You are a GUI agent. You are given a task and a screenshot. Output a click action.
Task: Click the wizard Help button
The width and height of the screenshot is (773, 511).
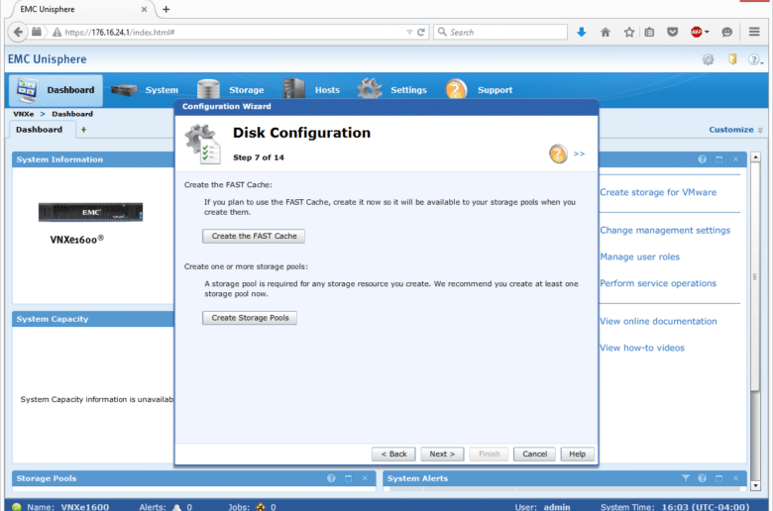click(x=578, y=454)
